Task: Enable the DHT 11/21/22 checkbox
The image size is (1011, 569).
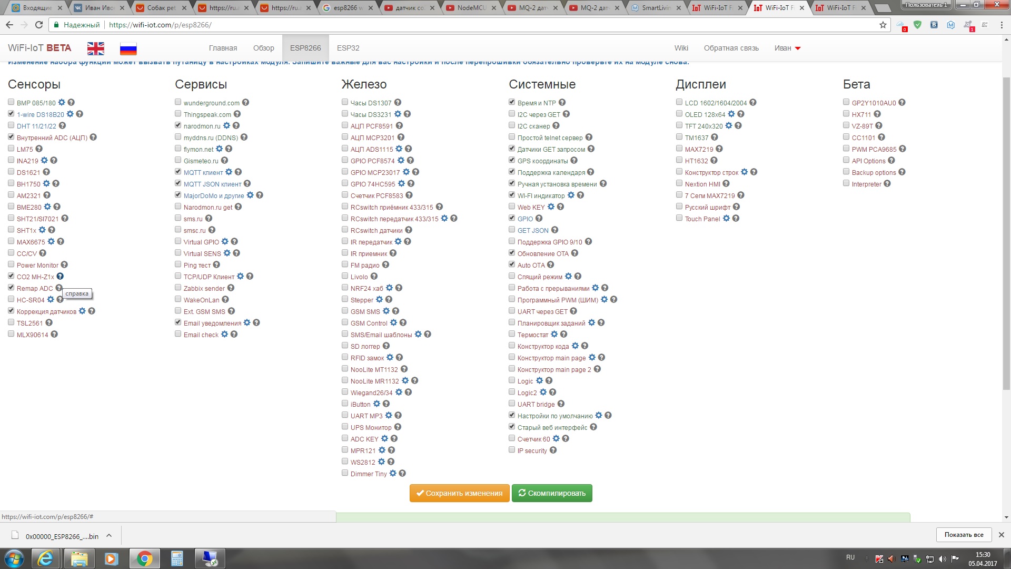Action: click(11, 125)
